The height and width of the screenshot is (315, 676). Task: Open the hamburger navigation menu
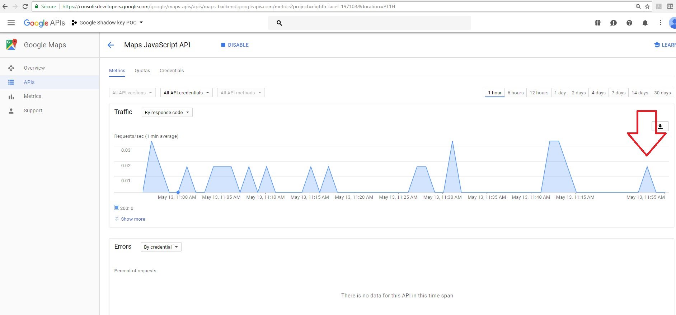click(11, 23)
